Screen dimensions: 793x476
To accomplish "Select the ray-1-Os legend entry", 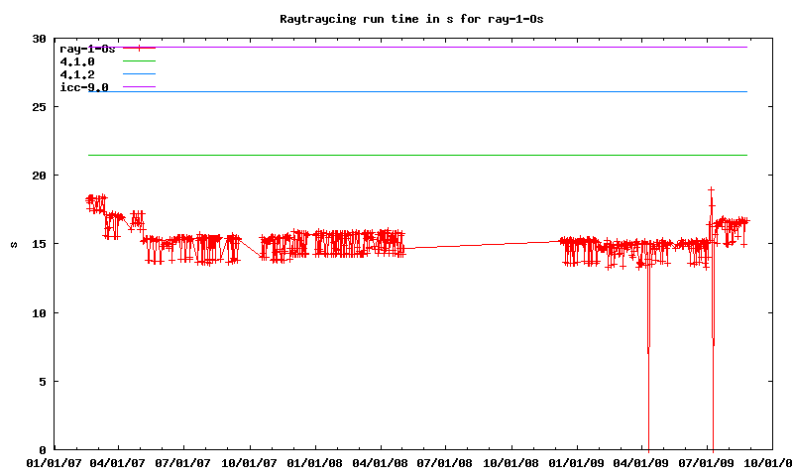I will pyautogui.click(x=88, y=48).
